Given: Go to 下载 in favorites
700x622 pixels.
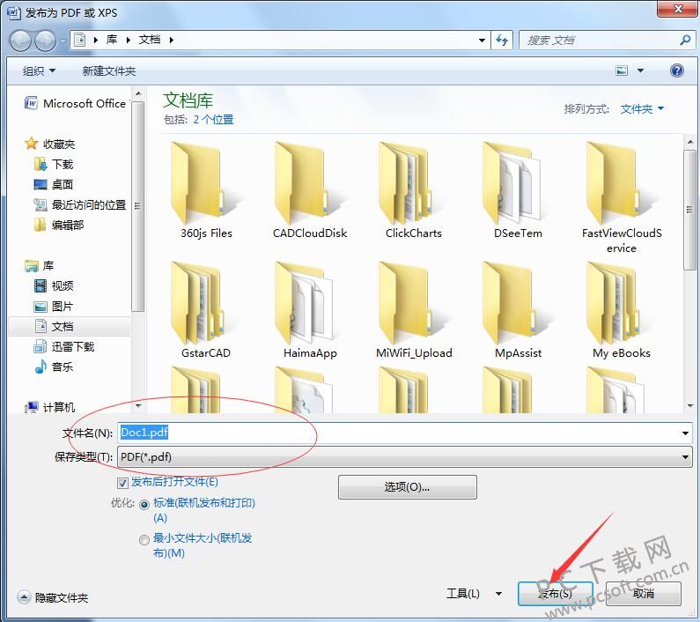Looking at the screenshot, I should 54,165.
